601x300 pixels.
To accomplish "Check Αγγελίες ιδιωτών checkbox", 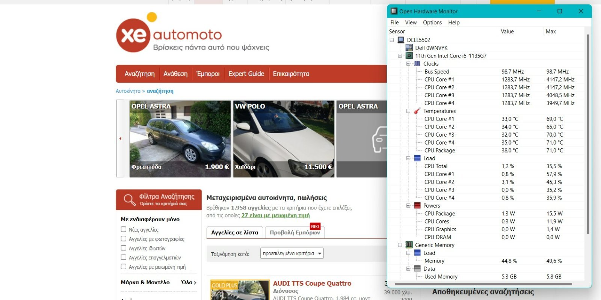I will click(x=123, y=248).
